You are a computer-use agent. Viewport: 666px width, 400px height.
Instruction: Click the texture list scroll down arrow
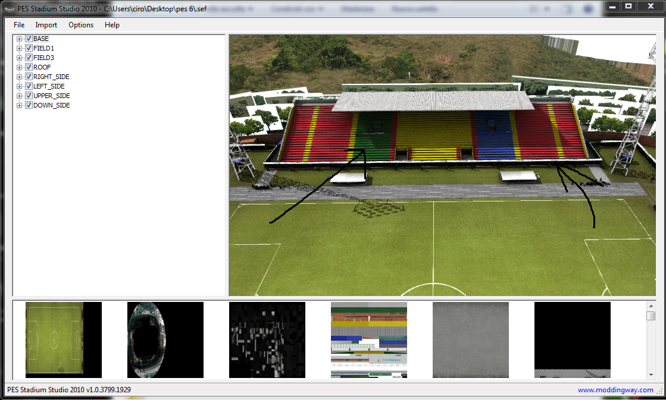651,375
